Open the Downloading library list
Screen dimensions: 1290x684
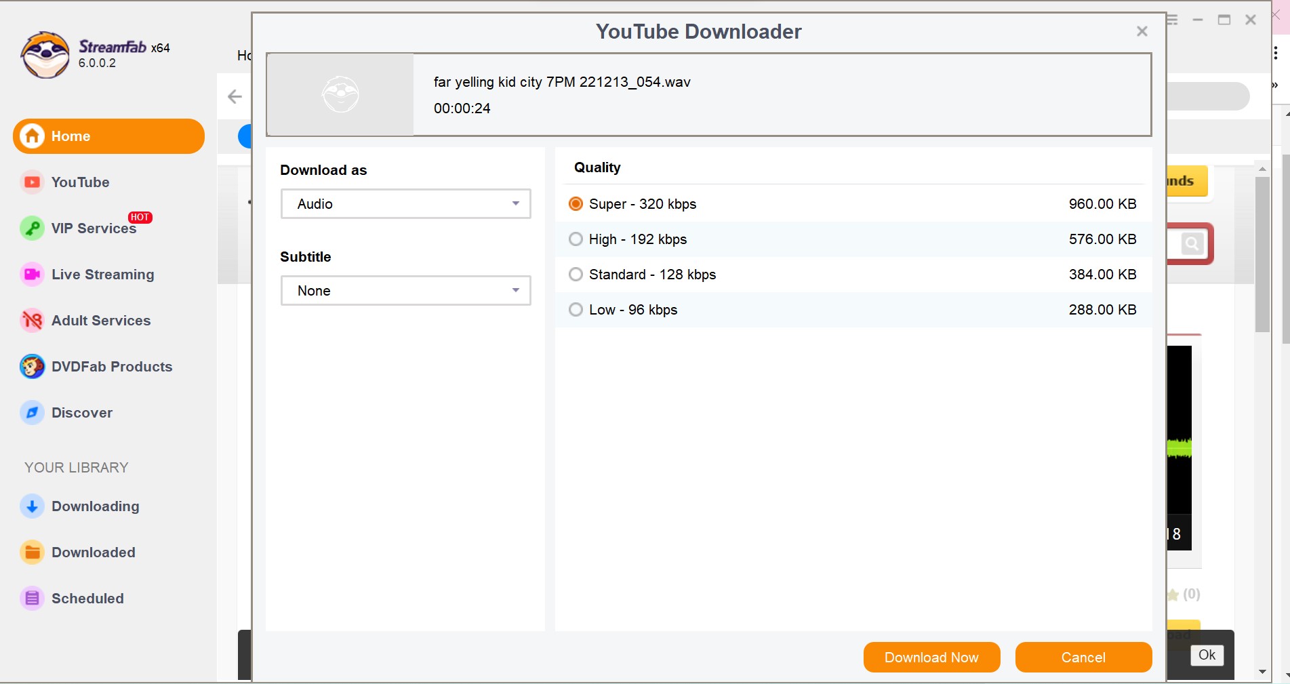click(95, 506)
